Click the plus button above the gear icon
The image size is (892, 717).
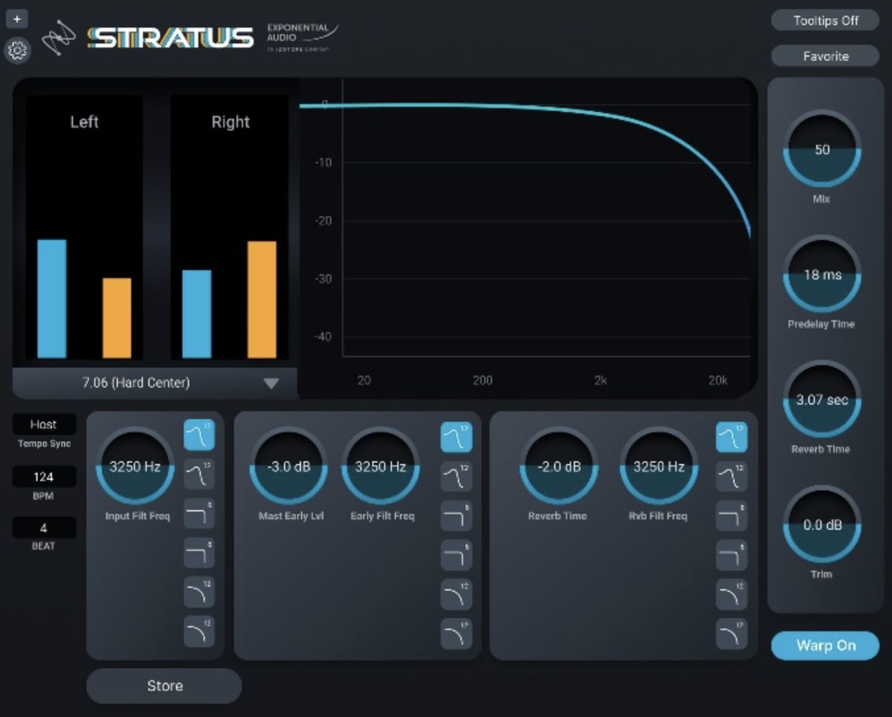coord(17,19)
